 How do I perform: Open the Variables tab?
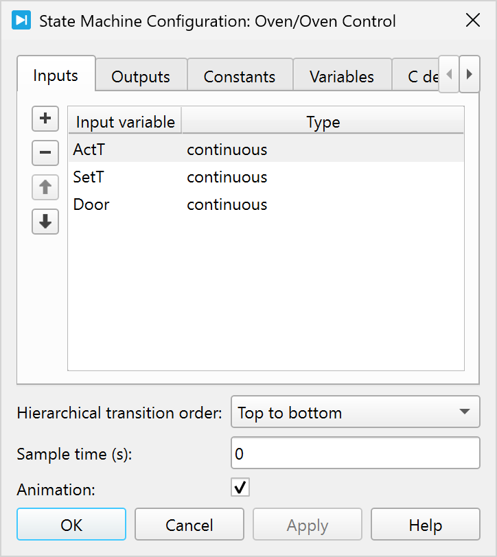pos(341,77)
